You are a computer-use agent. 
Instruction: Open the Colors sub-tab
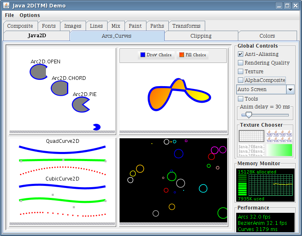coord(267,36)
